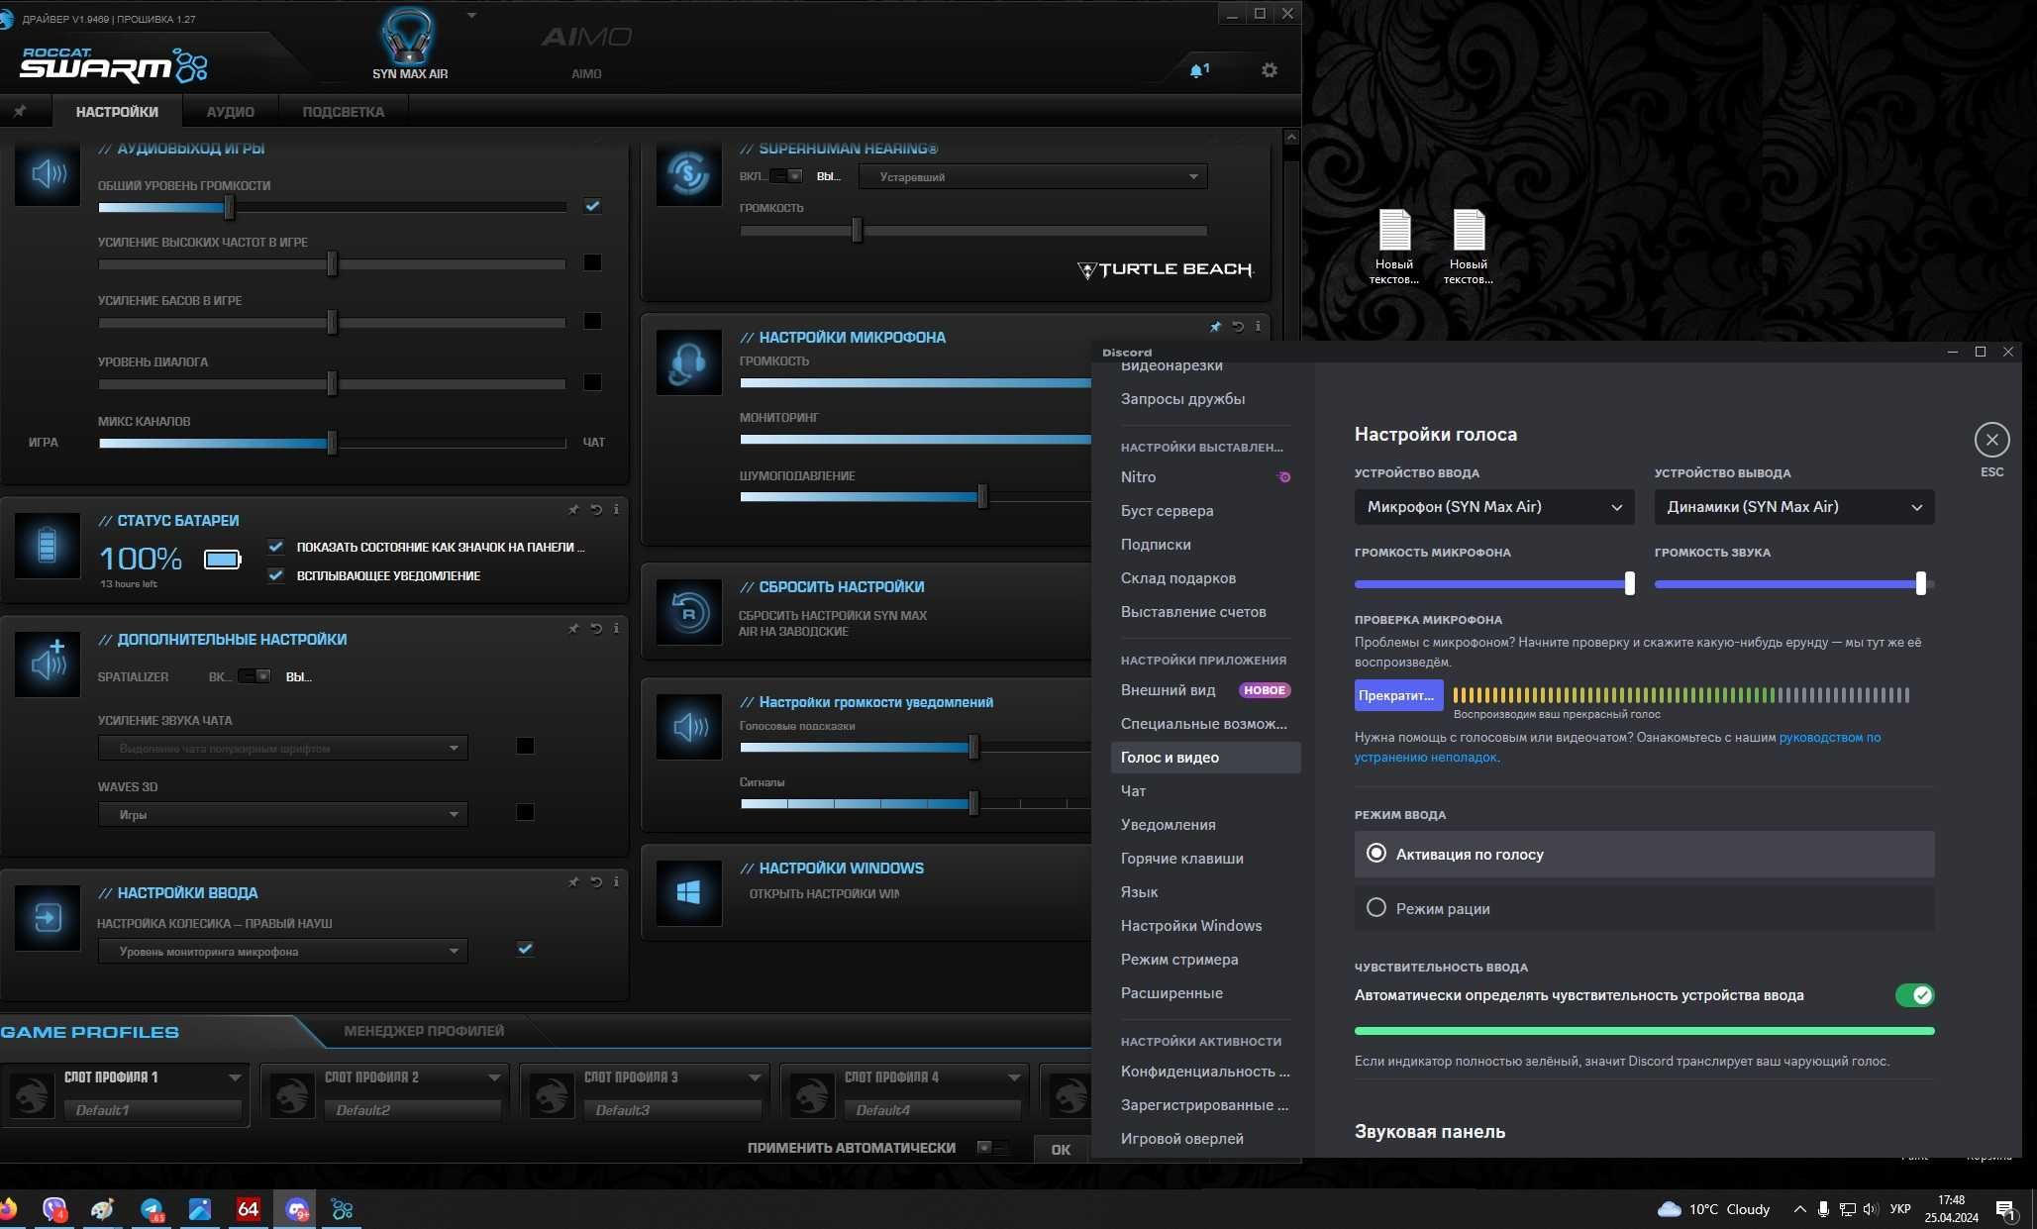
Task: Open the Superhuman Hearing Устаревший dropdown
Action: point(1033,177)
